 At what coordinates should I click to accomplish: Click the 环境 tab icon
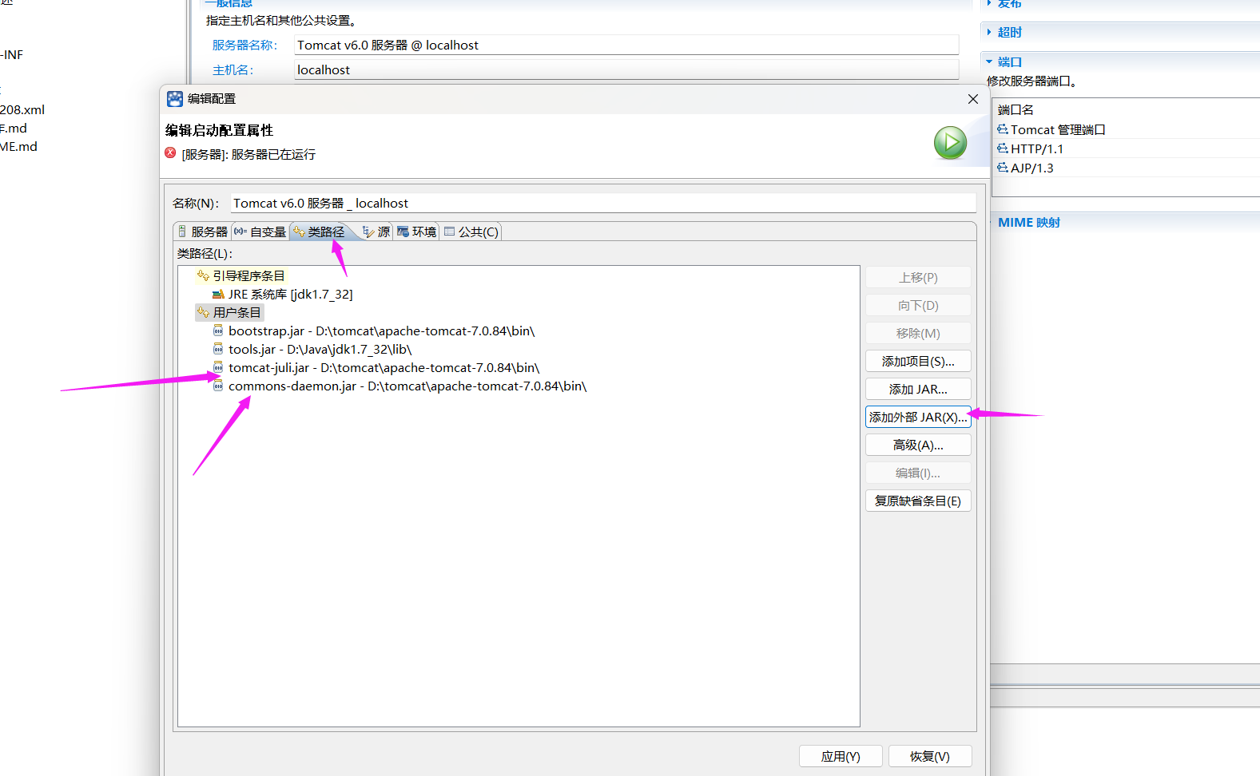pos(403,232)
